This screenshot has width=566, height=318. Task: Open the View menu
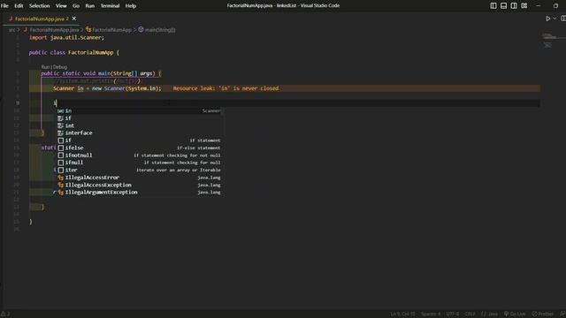click(61, 6)
